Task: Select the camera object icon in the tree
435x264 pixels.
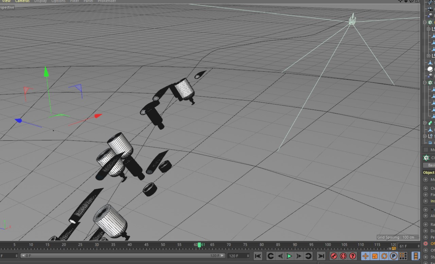Action: pos(430,9)
